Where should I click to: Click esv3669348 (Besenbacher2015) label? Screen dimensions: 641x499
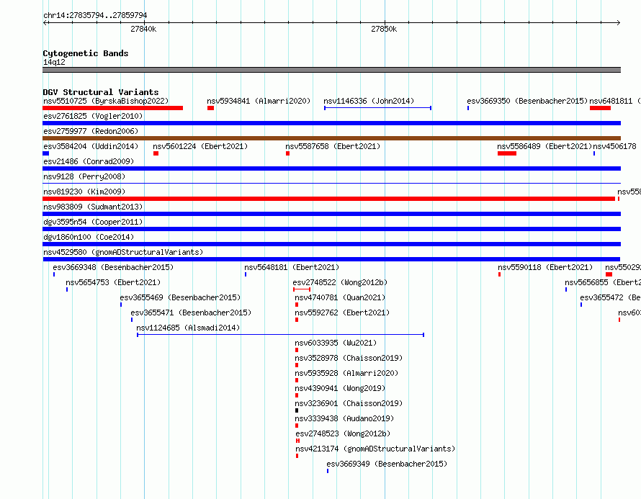[x=113, y=267]
